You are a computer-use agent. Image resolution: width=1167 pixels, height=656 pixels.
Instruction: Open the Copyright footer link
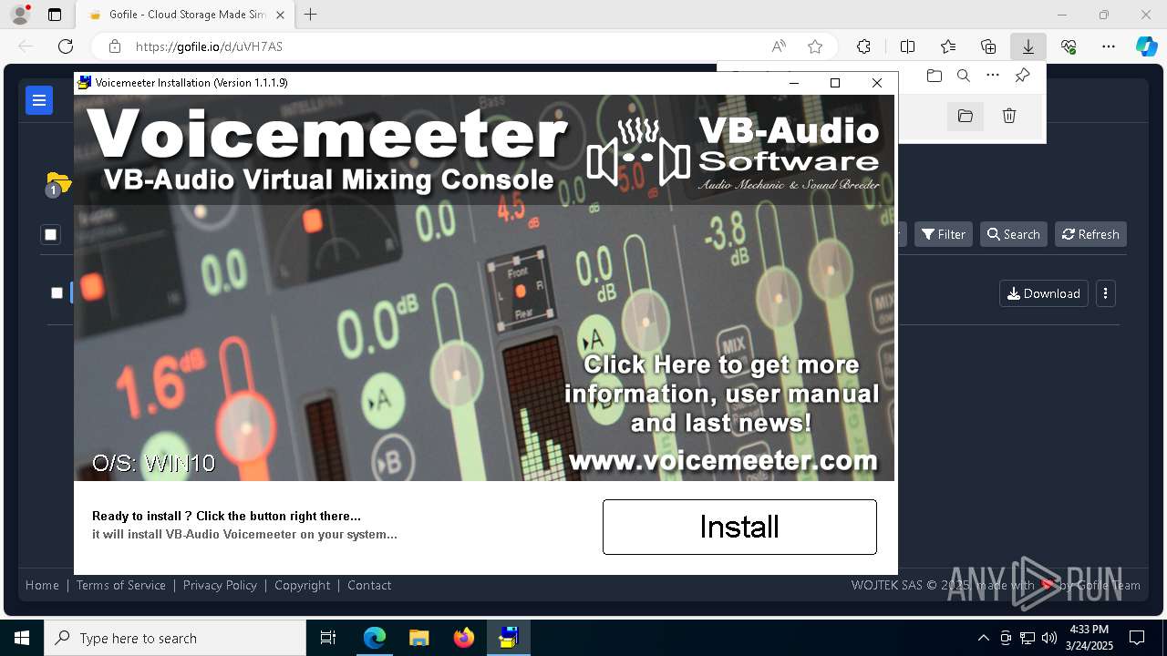point(303,585)
